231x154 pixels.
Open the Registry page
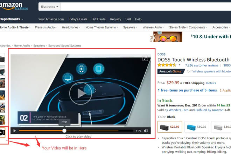115,19
